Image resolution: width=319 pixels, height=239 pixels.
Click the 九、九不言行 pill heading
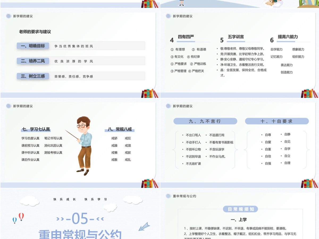tap(205, 121)
